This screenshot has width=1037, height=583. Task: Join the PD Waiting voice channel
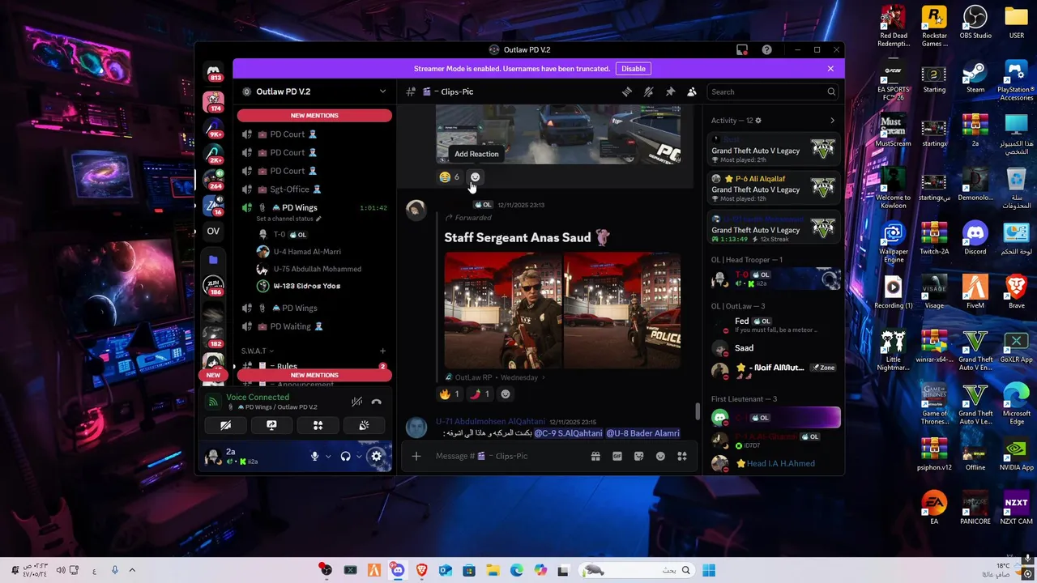315,326
